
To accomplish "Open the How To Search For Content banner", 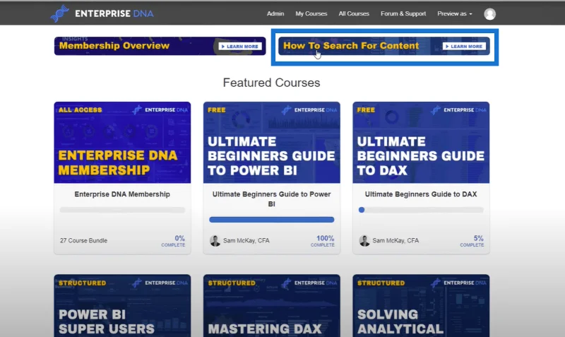I will pyautogui.click(x=384, y=46).
